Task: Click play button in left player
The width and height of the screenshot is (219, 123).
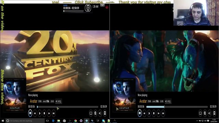Action: click(40, 113)
